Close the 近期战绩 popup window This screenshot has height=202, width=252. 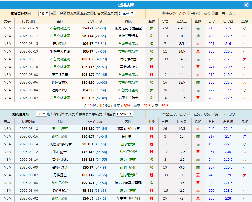(x=246, y=4)
